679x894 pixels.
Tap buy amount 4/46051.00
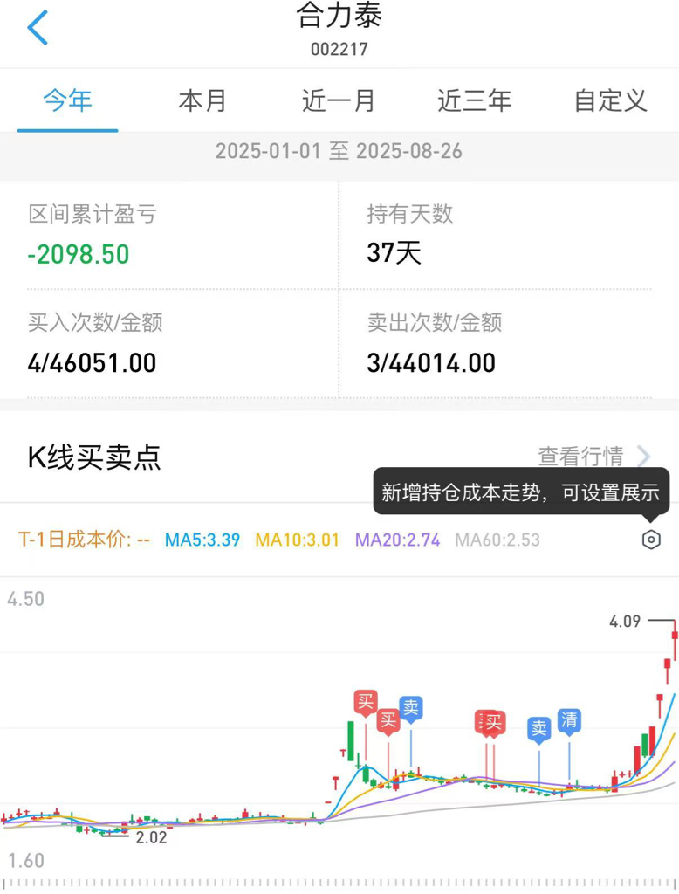[x=92, y=363]
